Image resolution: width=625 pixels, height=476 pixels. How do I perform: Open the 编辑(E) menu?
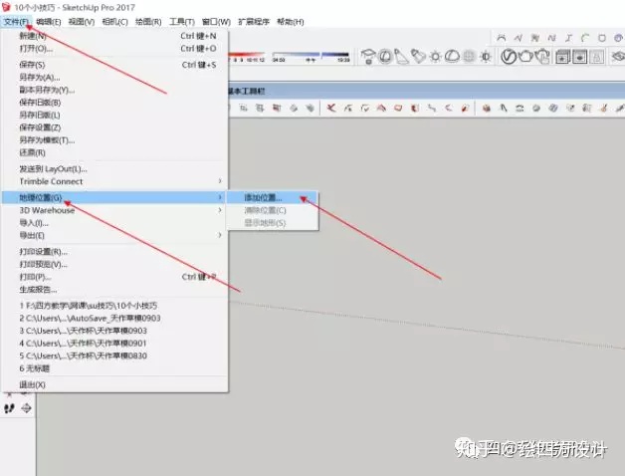pyautogui.click(x=49, y=22)
